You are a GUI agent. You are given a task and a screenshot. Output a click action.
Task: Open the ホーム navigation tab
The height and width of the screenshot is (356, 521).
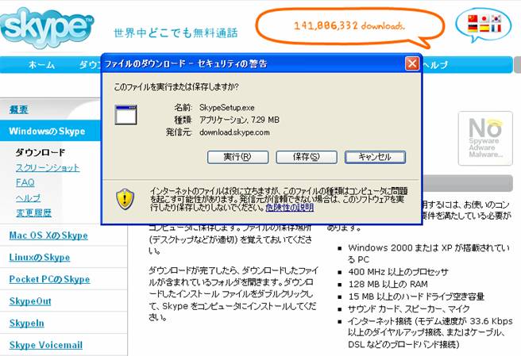tap(41, 65)
